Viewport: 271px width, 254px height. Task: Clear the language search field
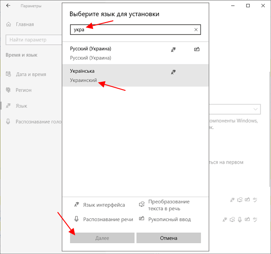click(196, 30)
